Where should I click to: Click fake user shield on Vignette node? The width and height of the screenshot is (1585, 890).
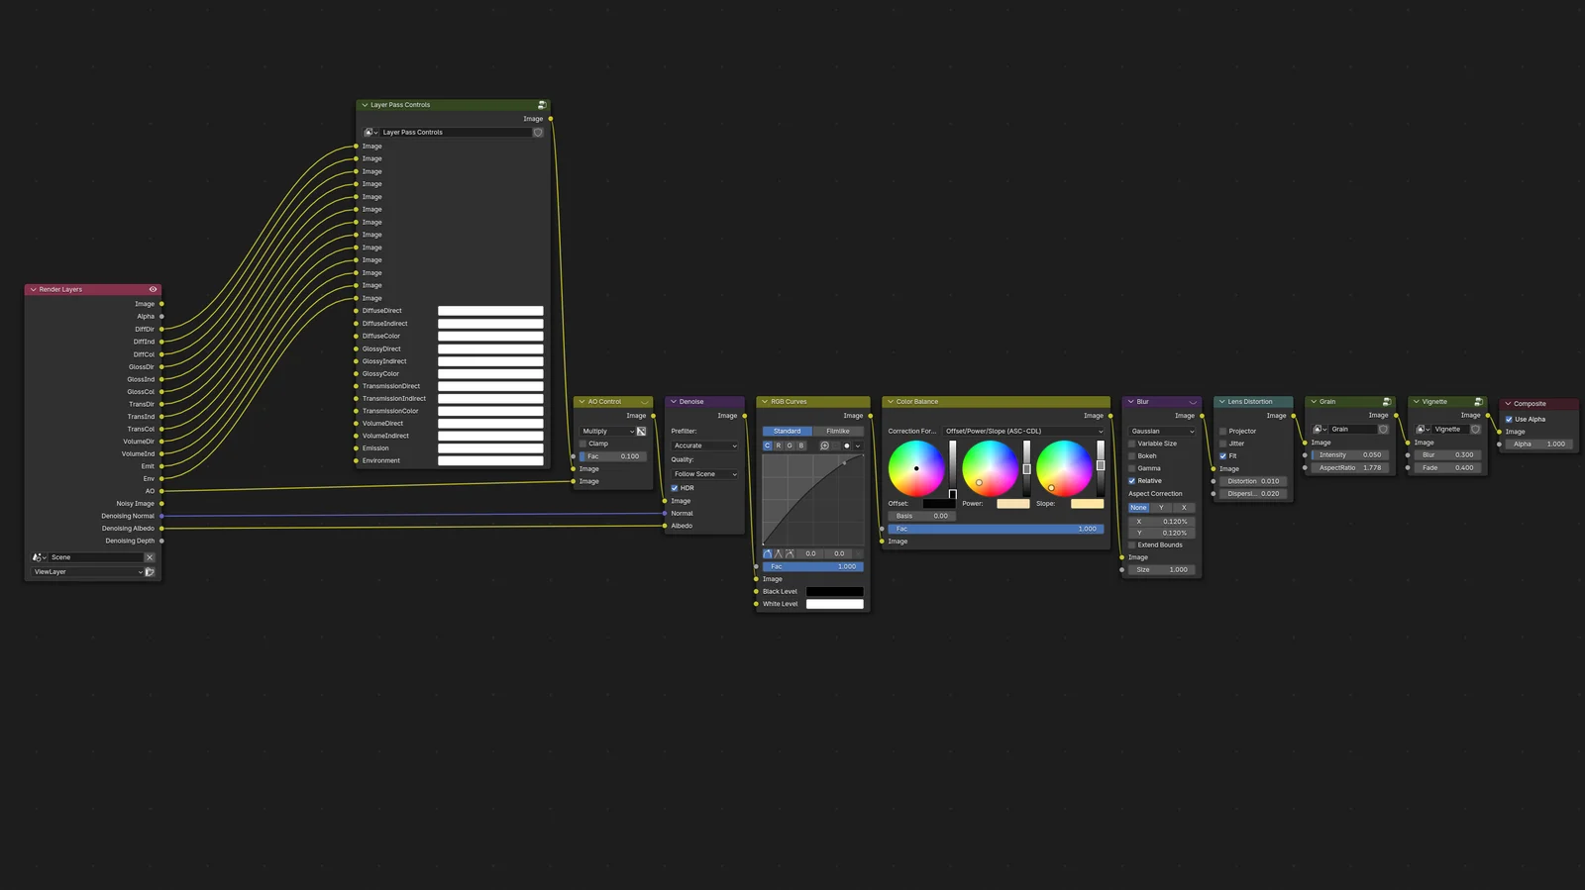(x=1475, y=430)
